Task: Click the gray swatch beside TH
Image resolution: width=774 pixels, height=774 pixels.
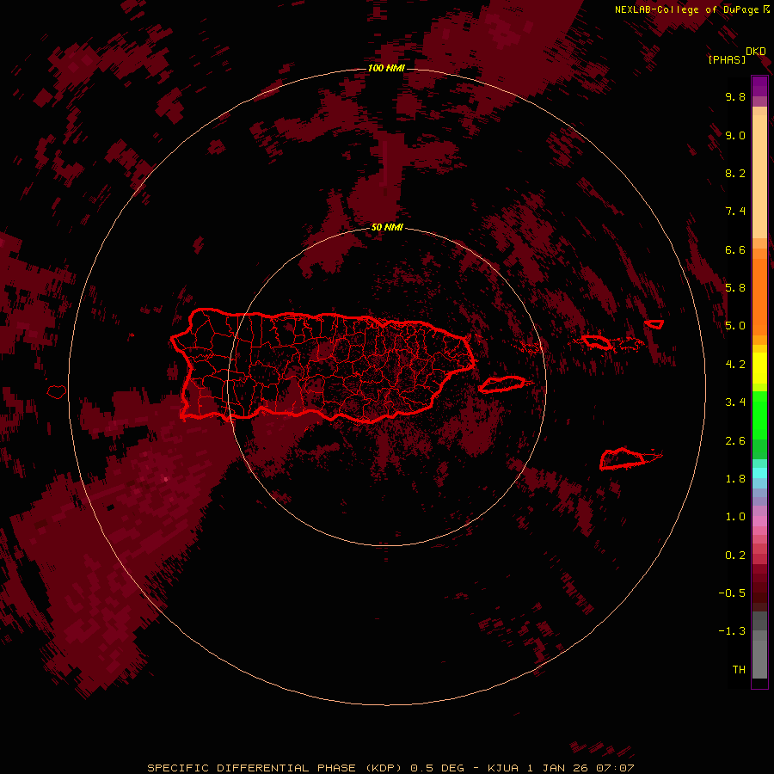Action: pos(759,660)
